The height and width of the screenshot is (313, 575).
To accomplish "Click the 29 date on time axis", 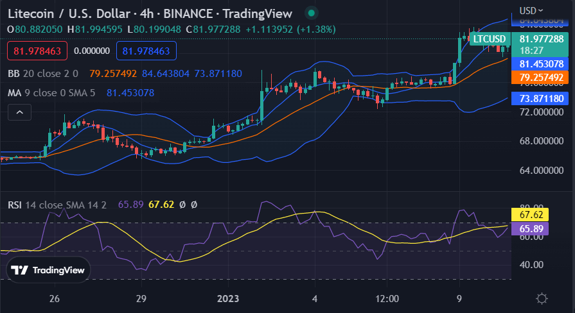I will pos(141,299).
